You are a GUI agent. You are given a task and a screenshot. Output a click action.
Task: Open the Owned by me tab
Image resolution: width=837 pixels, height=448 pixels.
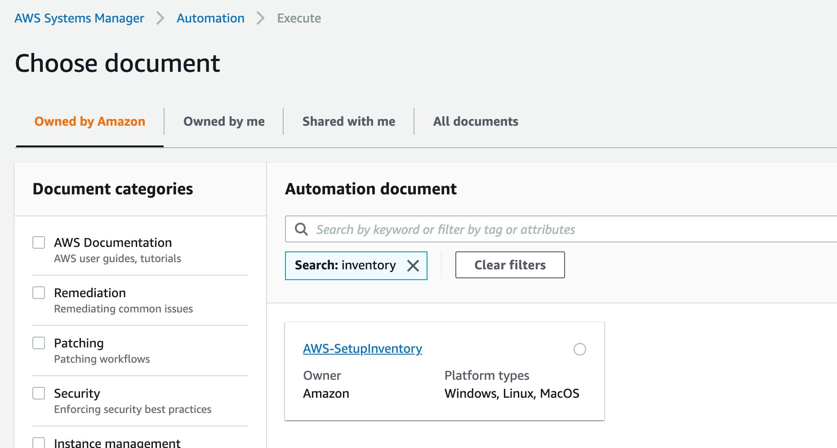[224, 122]
